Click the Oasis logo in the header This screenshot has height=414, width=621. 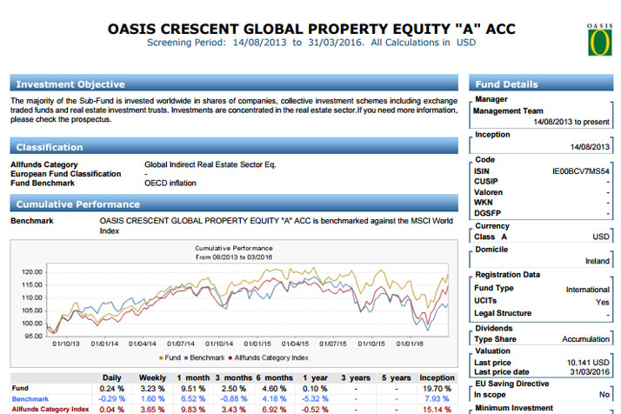coord(599,39)
